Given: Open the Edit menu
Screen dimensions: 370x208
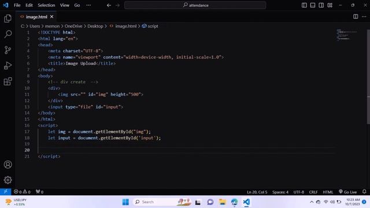Looking at the screenshot, I should click(x=29, y=5).
